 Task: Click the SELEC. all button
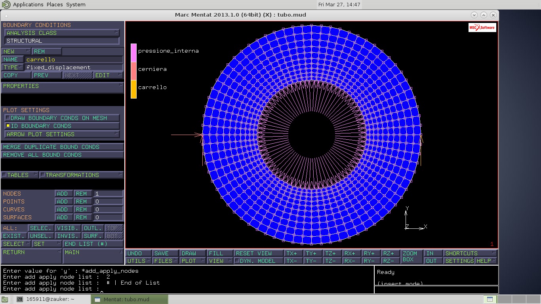click(41, 228)
